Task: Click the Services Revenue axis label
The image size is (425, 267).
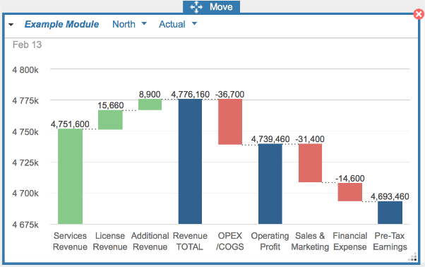Action: point(70,242)
